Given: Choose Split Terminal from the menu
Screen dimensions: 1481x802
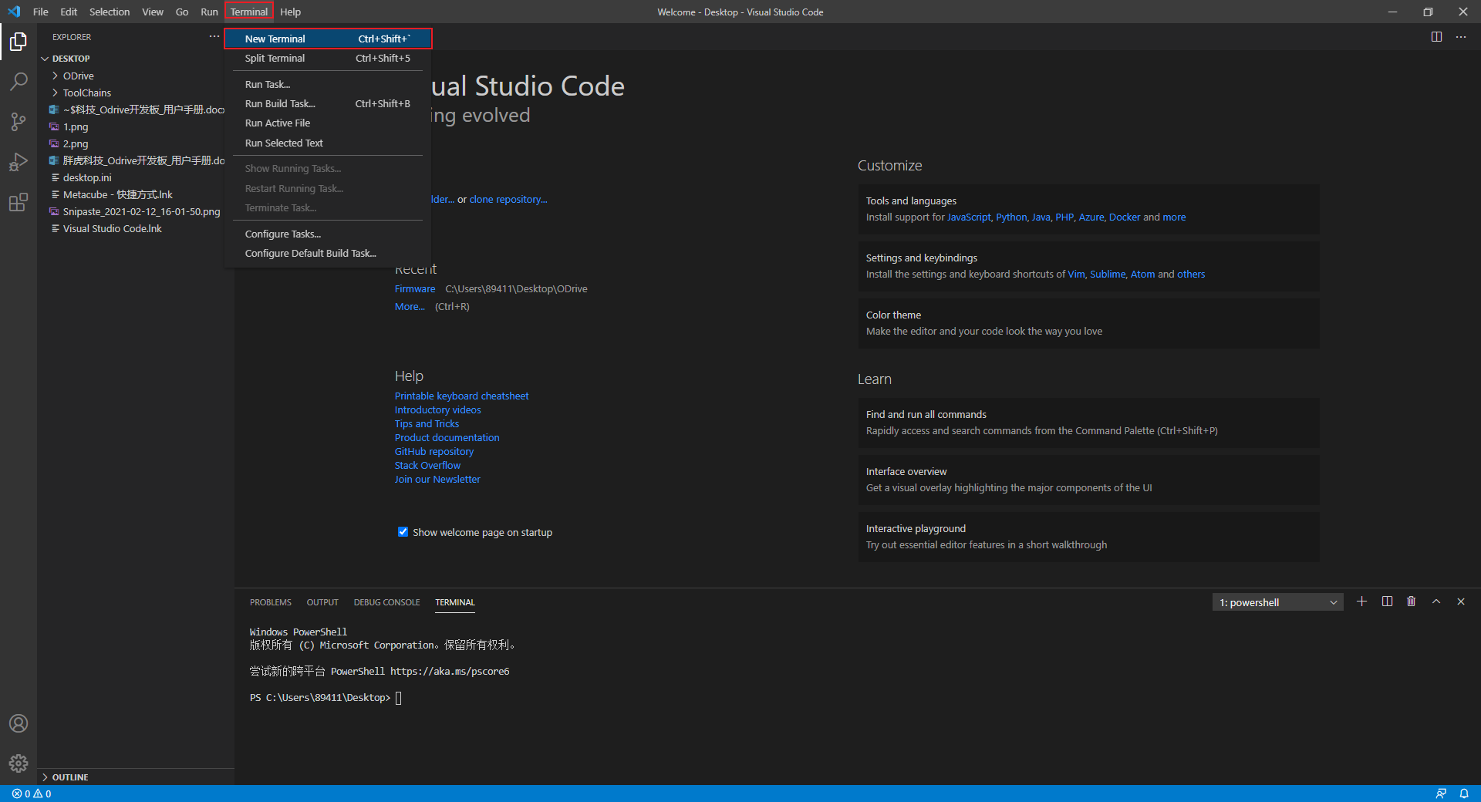Looking at the screenshot, I should (328, 58).
